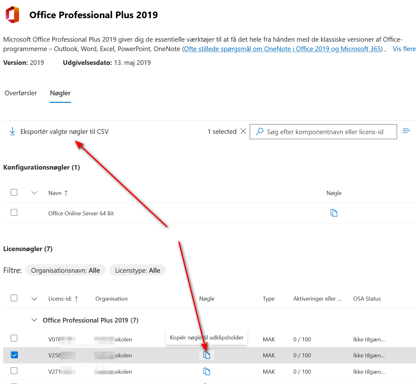Open the OneNote FAQ link
This screenshot has width=420, height=384.
tap(282, 49)
